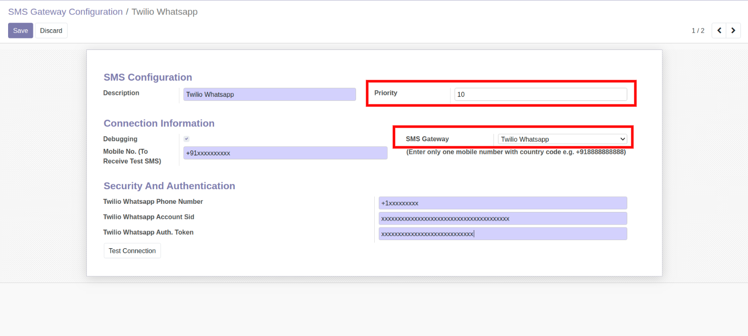Screen dimensions: 748x336
Task: Click the SMS Gateway field label
Action: pyautogui.click(x=427, y=139)
